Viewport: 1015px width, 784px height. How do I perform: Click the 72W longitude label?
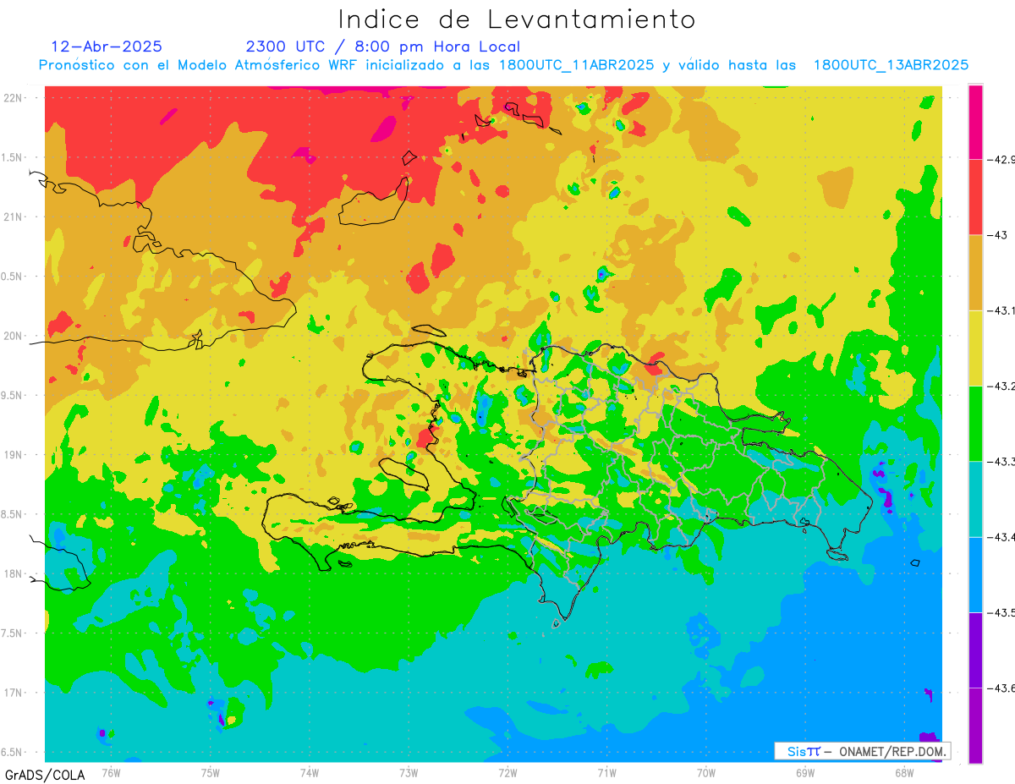click(507, 772)
